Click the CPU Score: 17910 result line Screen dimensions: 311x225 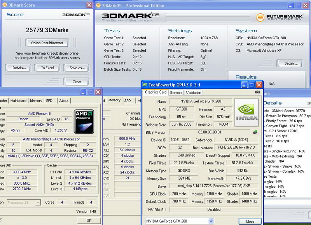point(283,131)
